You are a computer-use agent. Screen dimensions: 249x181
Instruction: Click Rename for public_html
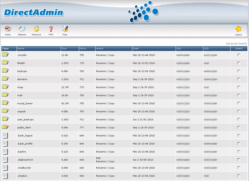tap(101, 128)
